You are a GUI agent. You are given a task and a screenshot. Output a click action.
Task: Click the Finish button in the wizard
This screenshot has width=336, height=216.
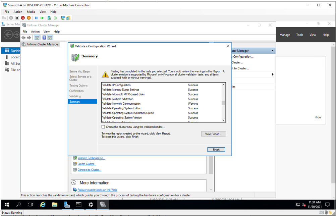pos(216,150)
